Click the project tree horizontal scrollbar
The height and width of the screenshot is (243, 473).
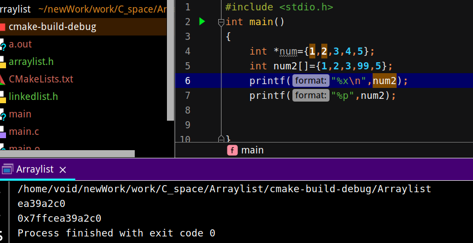pos(67,153)
